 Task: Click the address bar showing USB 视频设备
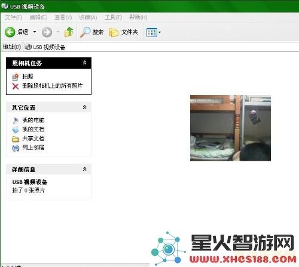161,47
